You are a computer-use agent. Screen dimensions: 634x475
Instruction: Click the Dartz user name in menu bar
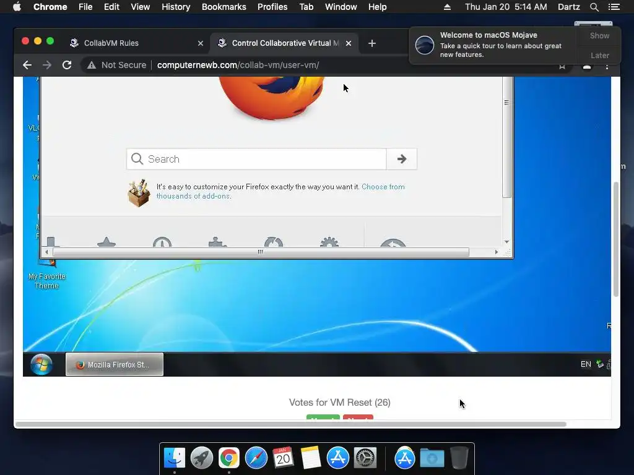point(568,7)
